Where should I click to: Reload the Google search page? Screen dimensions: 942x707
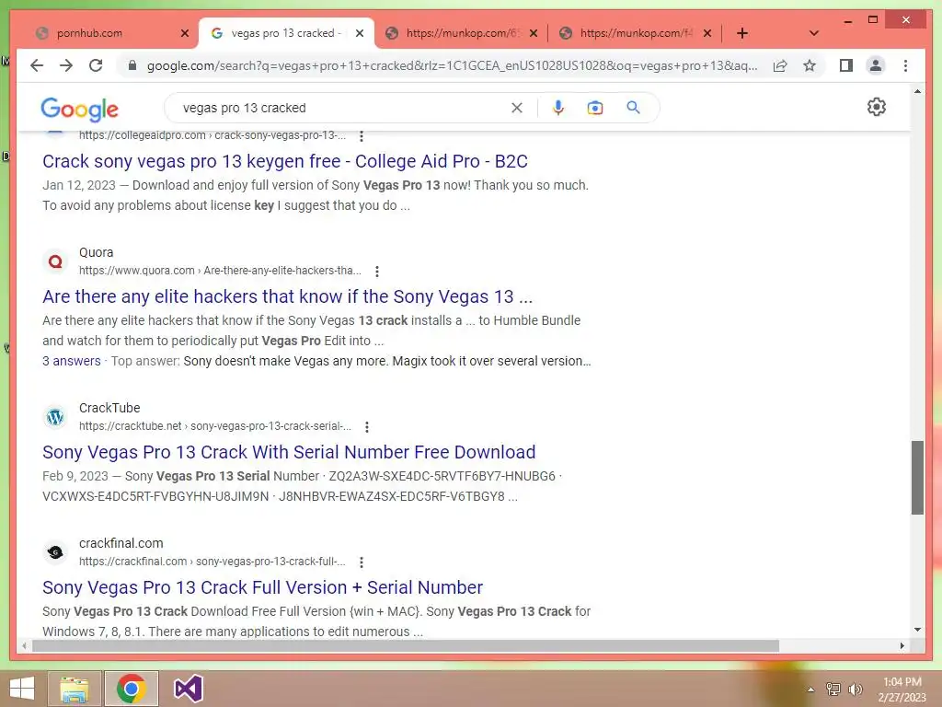pos(96,65)
